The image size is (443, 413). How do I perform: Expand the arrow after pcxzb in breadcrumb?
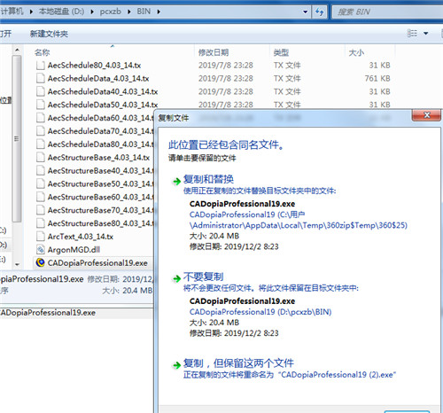pos(129,12)
